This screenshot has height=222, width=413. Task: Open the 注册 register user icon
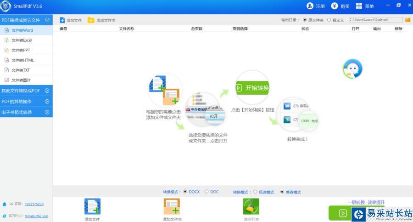pyautogui.click(x=310, y=6)
